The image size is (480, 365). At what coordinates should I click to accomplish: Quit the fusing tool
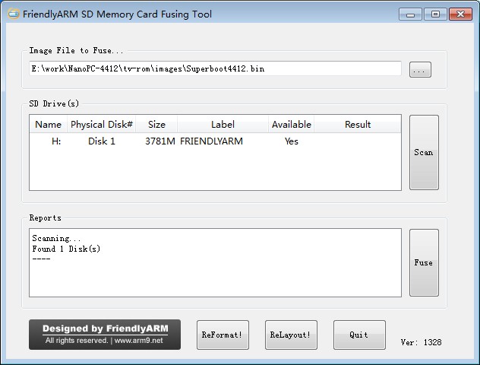coord(359,335)
